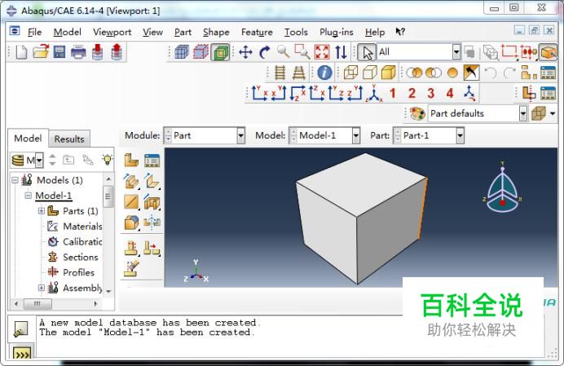
Task: Open the Part Manager
Action: point(152,160)
